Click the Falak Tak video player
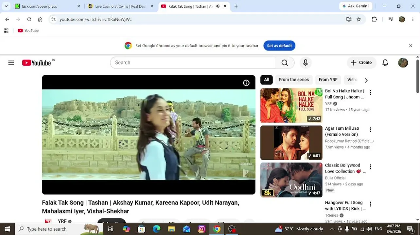Screen dimensions: 420x235 pyautogui.click(x=149, y=135)
